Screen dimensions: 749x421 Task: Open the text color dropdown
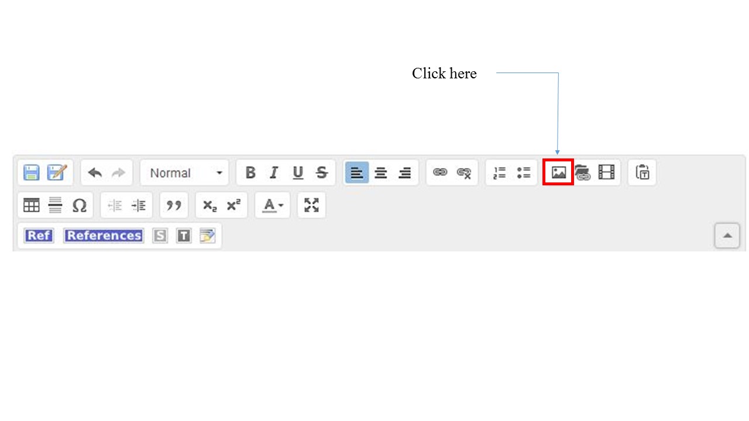(272, 205)
